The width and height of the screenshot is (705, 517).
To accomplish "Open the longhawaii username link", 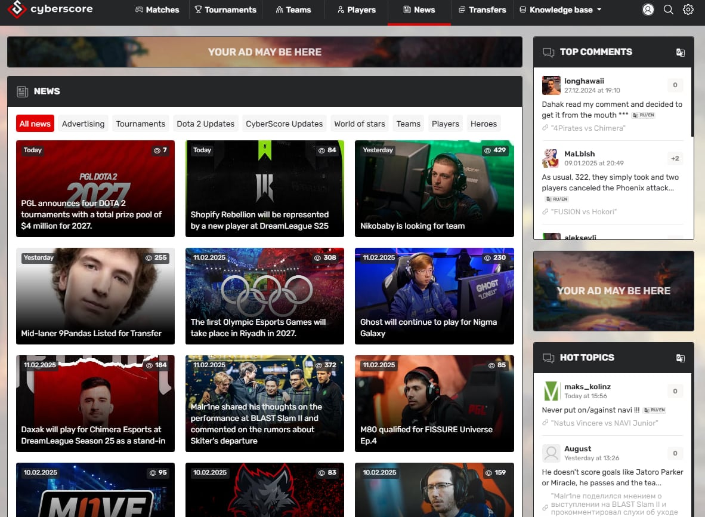I will (x=584, y=81).
